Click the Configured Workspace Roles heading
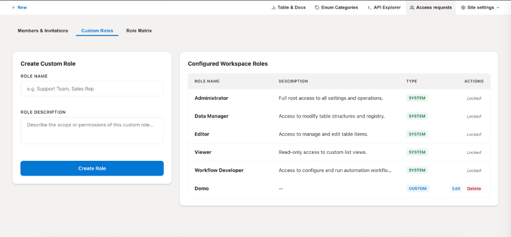The width and height of the screenshot is (511, 237). (228, 64)
